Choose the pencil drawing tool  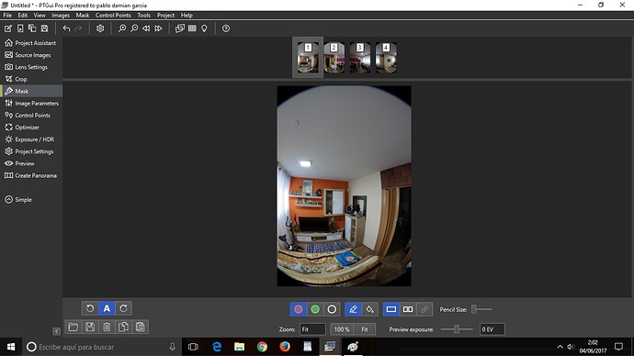353,309
